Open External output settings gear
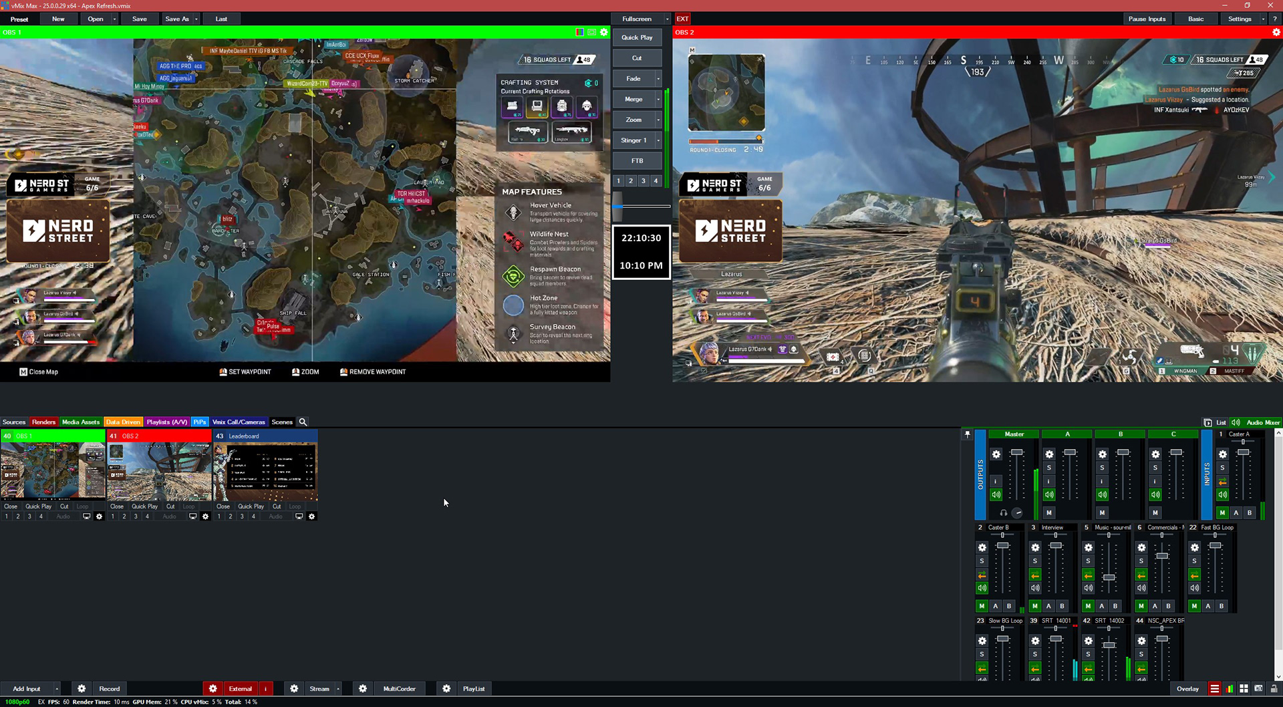This screenshot has height=707, width=1283. pos(213,688)
